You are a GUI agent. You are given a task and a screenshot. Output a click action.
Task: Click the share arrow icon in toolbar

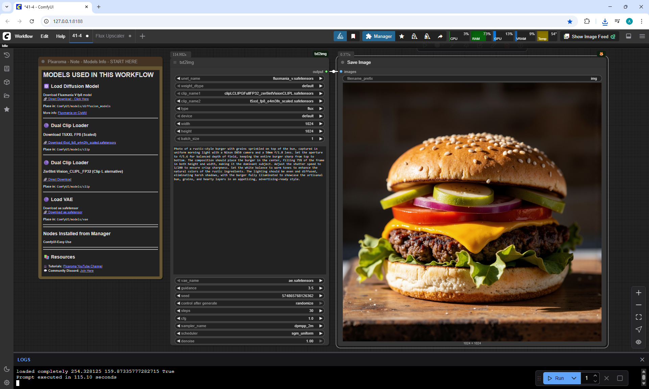[x=440, y=36]
